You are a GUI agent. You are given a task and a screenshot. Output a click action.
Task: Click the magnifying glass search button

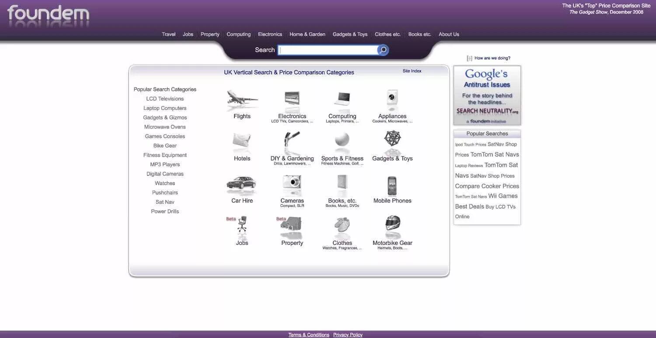point(383,50)
